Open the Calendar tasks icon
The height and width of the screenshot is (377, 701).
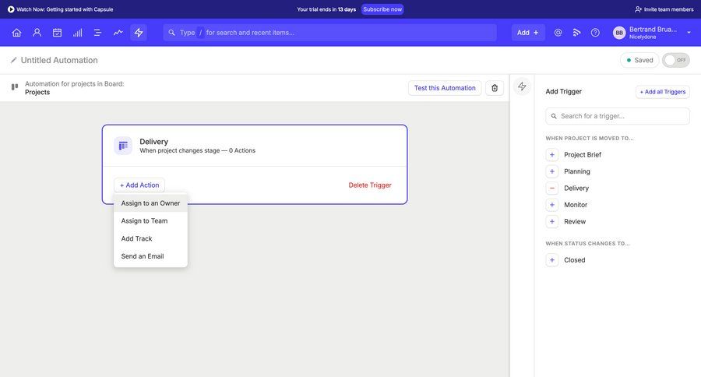click(57, 33)
